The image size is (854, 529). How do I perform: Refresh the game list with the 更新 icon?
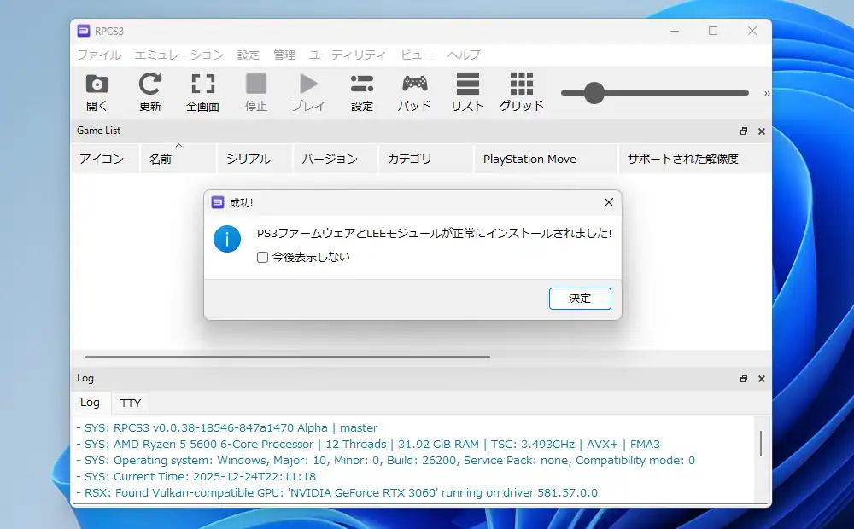150,91
